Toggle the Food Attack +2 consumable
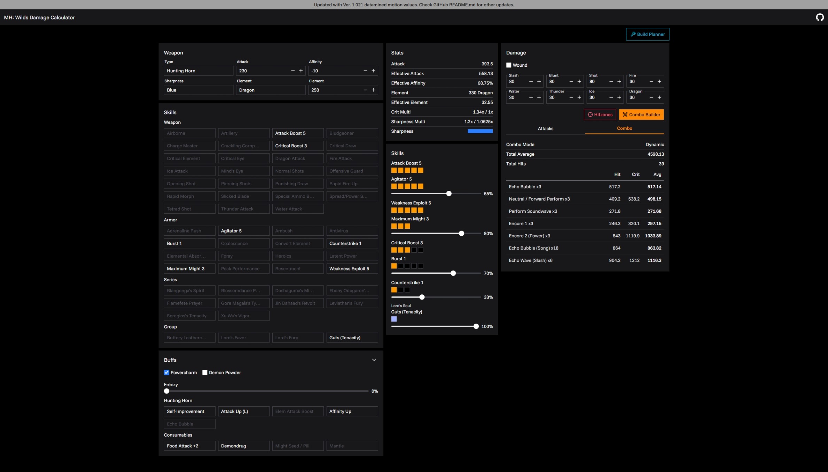Screen dimensions: 828x472 (x=189, y=446)
